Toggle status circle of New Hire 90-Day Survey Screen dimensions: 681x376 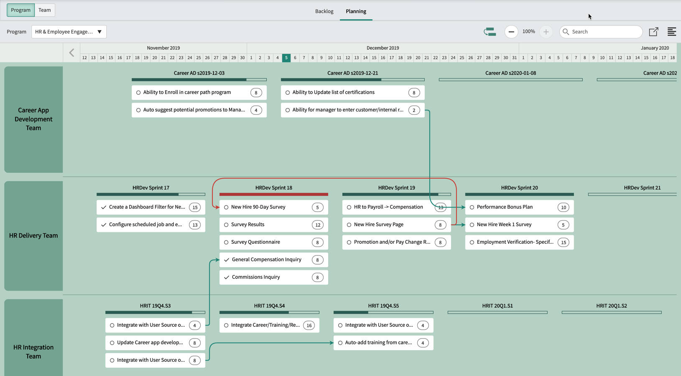(x=226, y=207)
